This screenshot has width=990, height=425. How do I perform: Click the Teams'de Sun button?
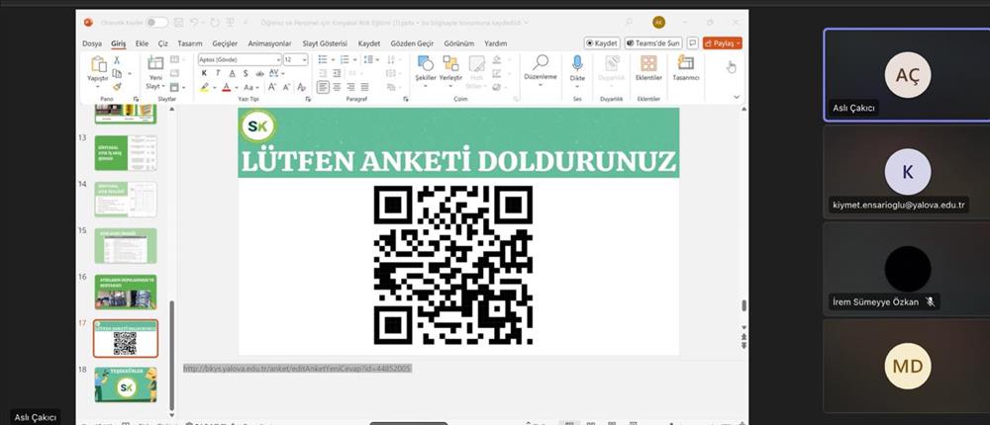point(653,42)
